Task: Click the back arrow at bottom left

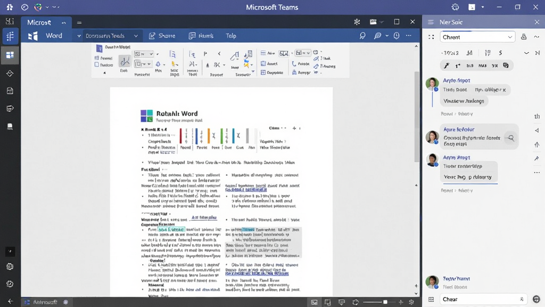Action: [11, 302]
